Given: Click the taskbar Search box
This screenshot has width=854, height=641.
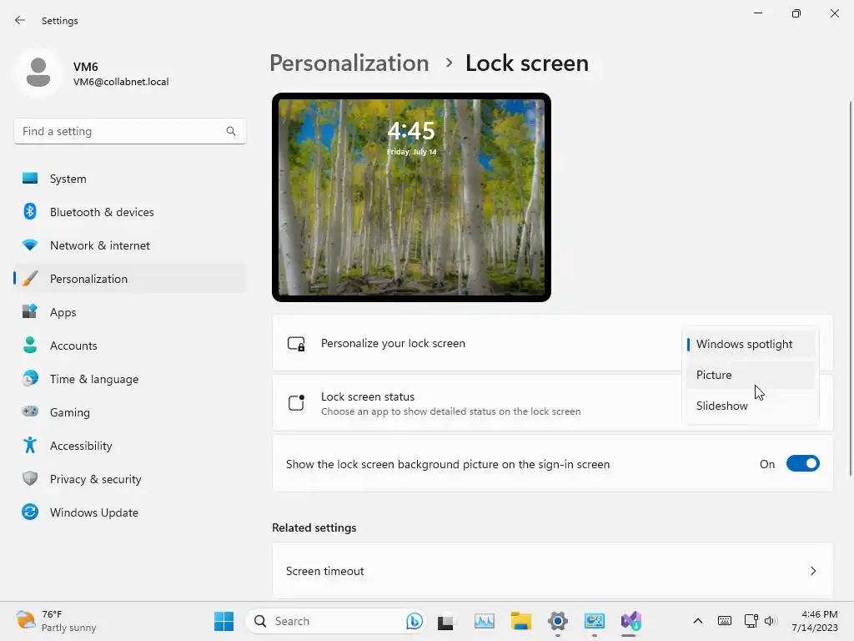Looking at the screenshot, I should tap(335, 621).
